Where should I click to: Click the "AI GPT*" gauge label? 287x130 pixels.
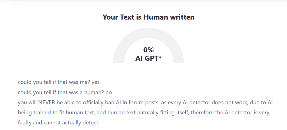(x=148, y=58)
